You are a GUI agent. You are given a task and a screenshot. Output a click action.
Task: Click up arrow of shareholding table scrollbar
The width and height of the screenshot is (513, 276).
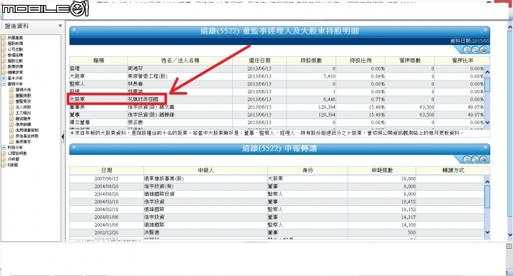point(487,72)
